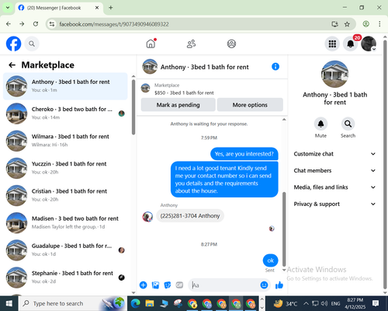The height and width of the screenshot is (311, 388).
Task: Open Microsoft Edge from taskbar
Action: point(135,303)
